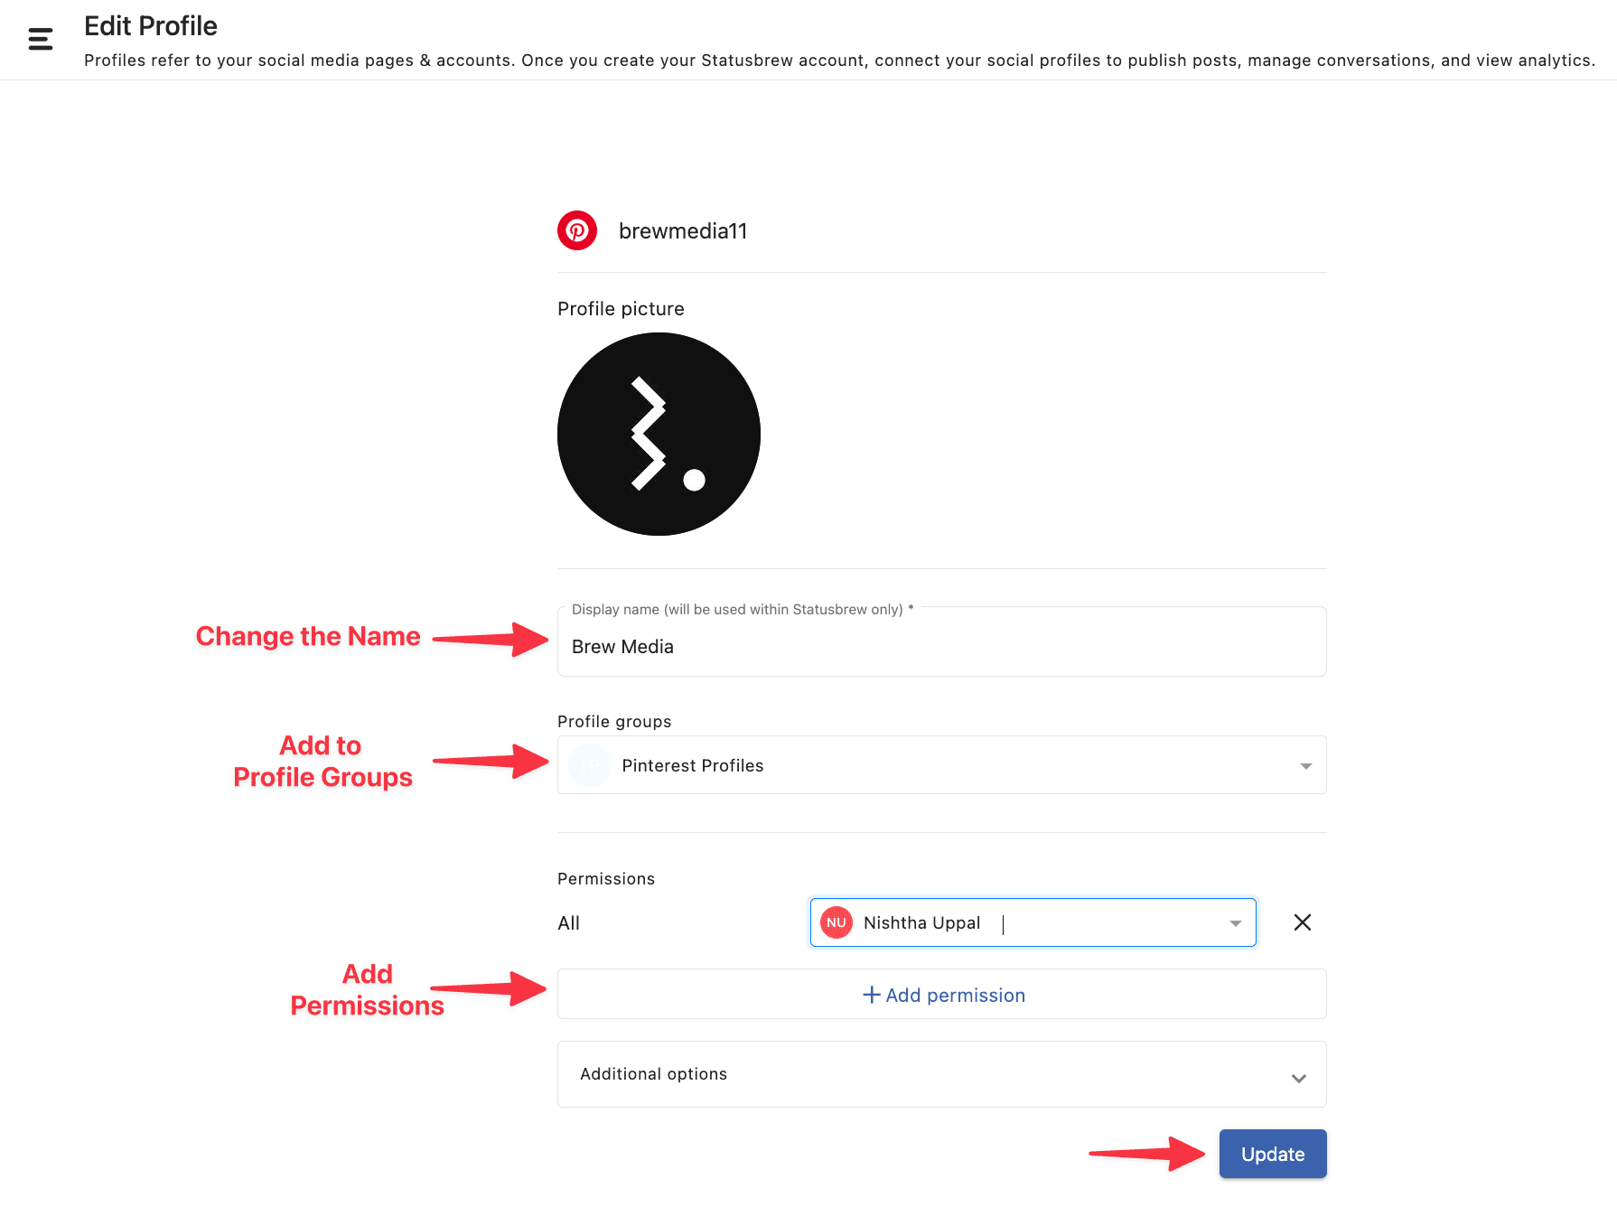The image size is (1617, 1207).
Task: Click the Brew Media display name text
Action: coord(622,647)
